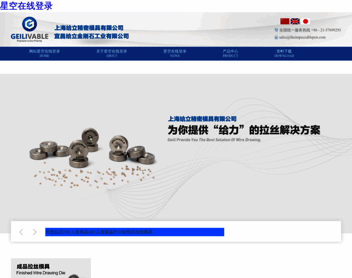This screenshot has height=278, width=352.
Task: Open the 星空在线登录 link at top
Action: pyautogui.click(x=26, y=6)
